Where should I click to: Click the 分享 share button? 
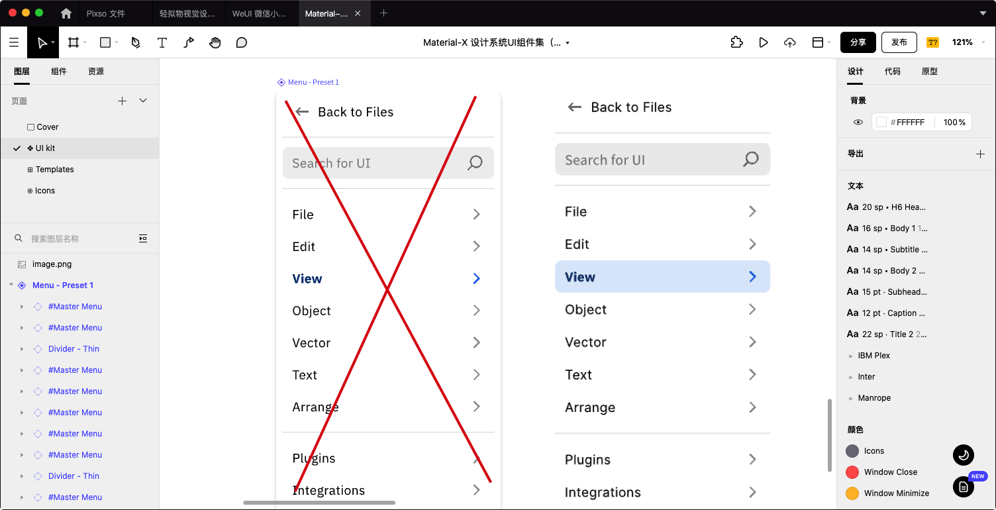[858, 42]
